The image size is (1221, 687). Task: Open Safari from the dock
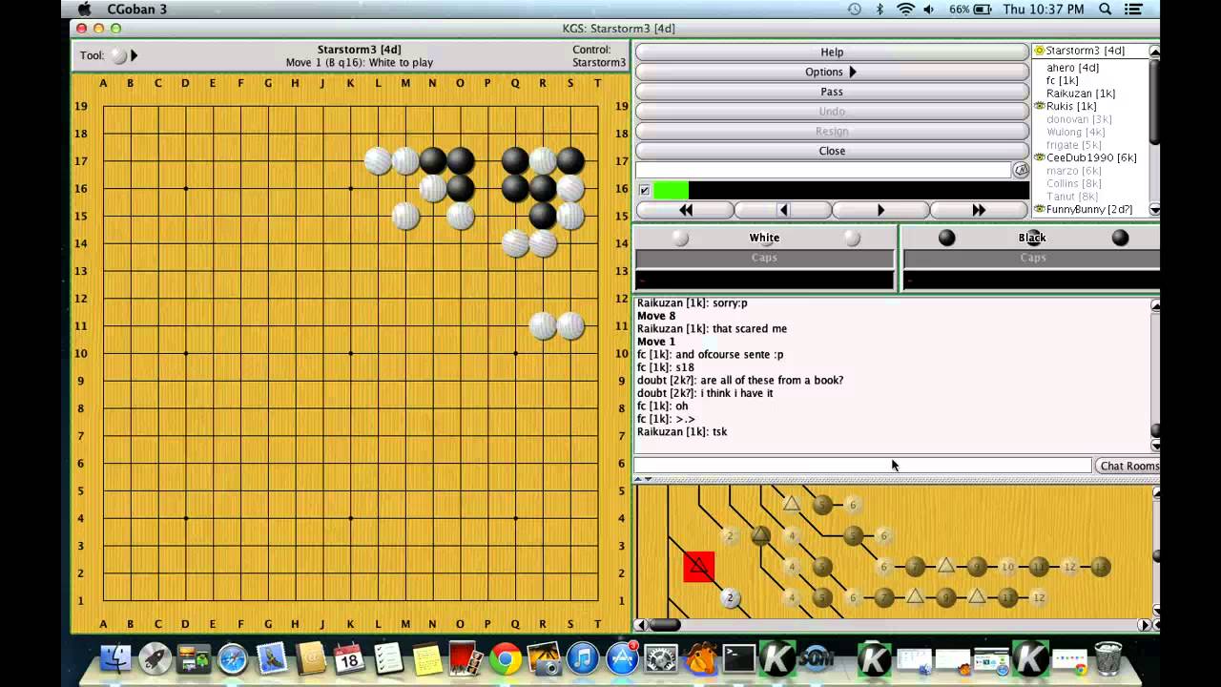[x=233, y=659]
